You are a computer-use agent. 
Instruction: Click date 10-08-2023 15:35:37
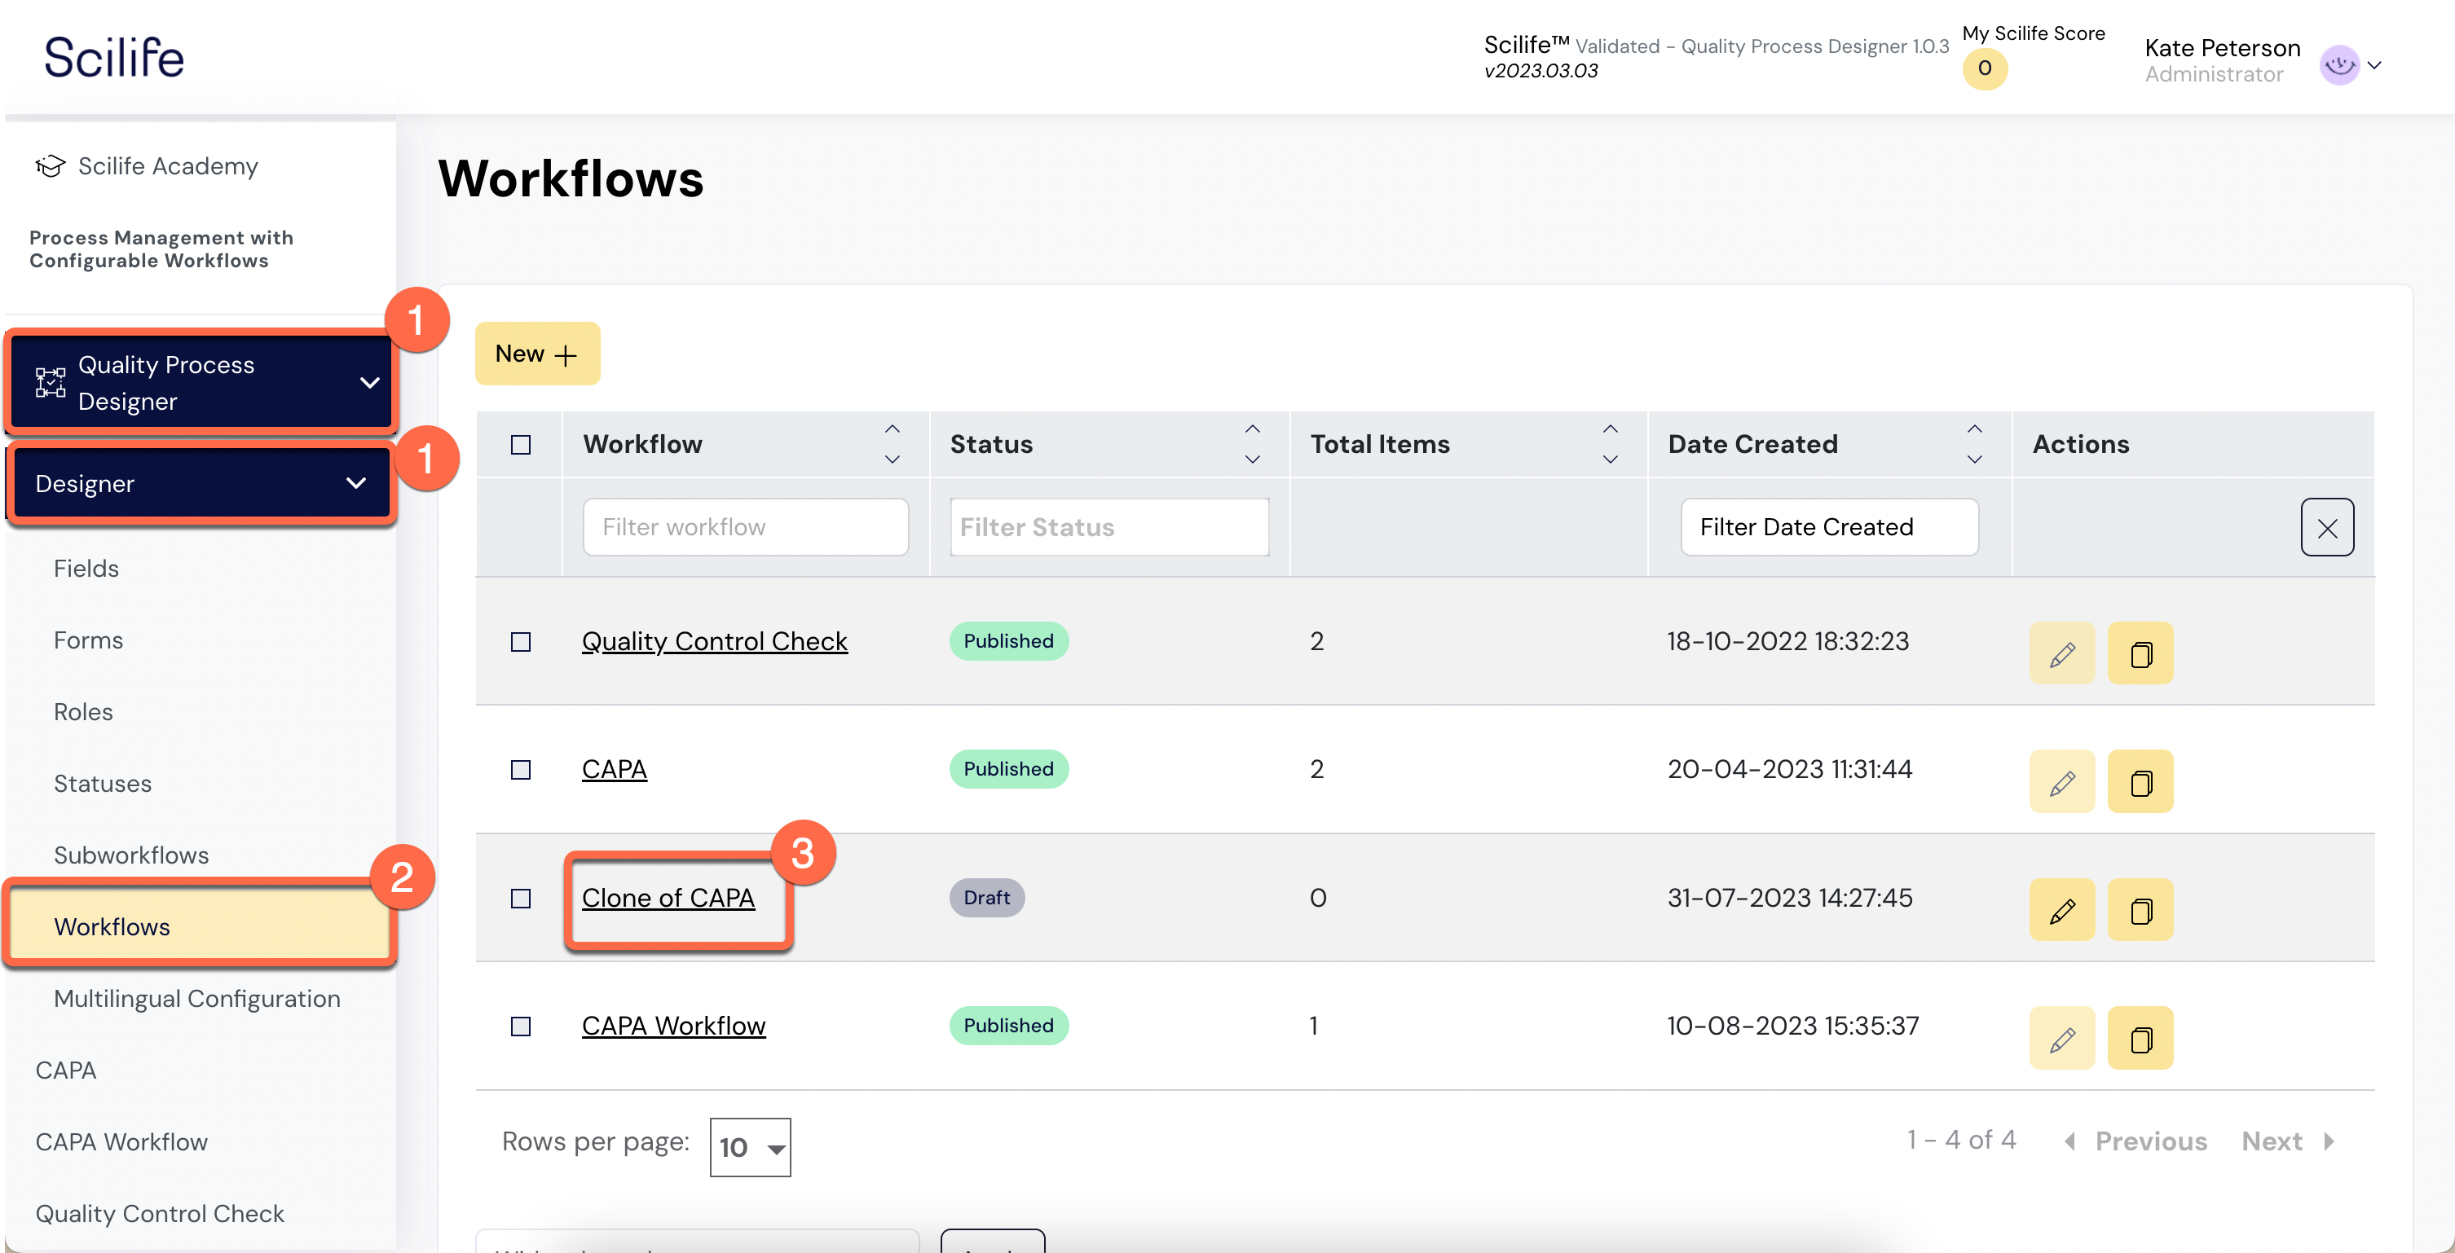[1792, 1025]
